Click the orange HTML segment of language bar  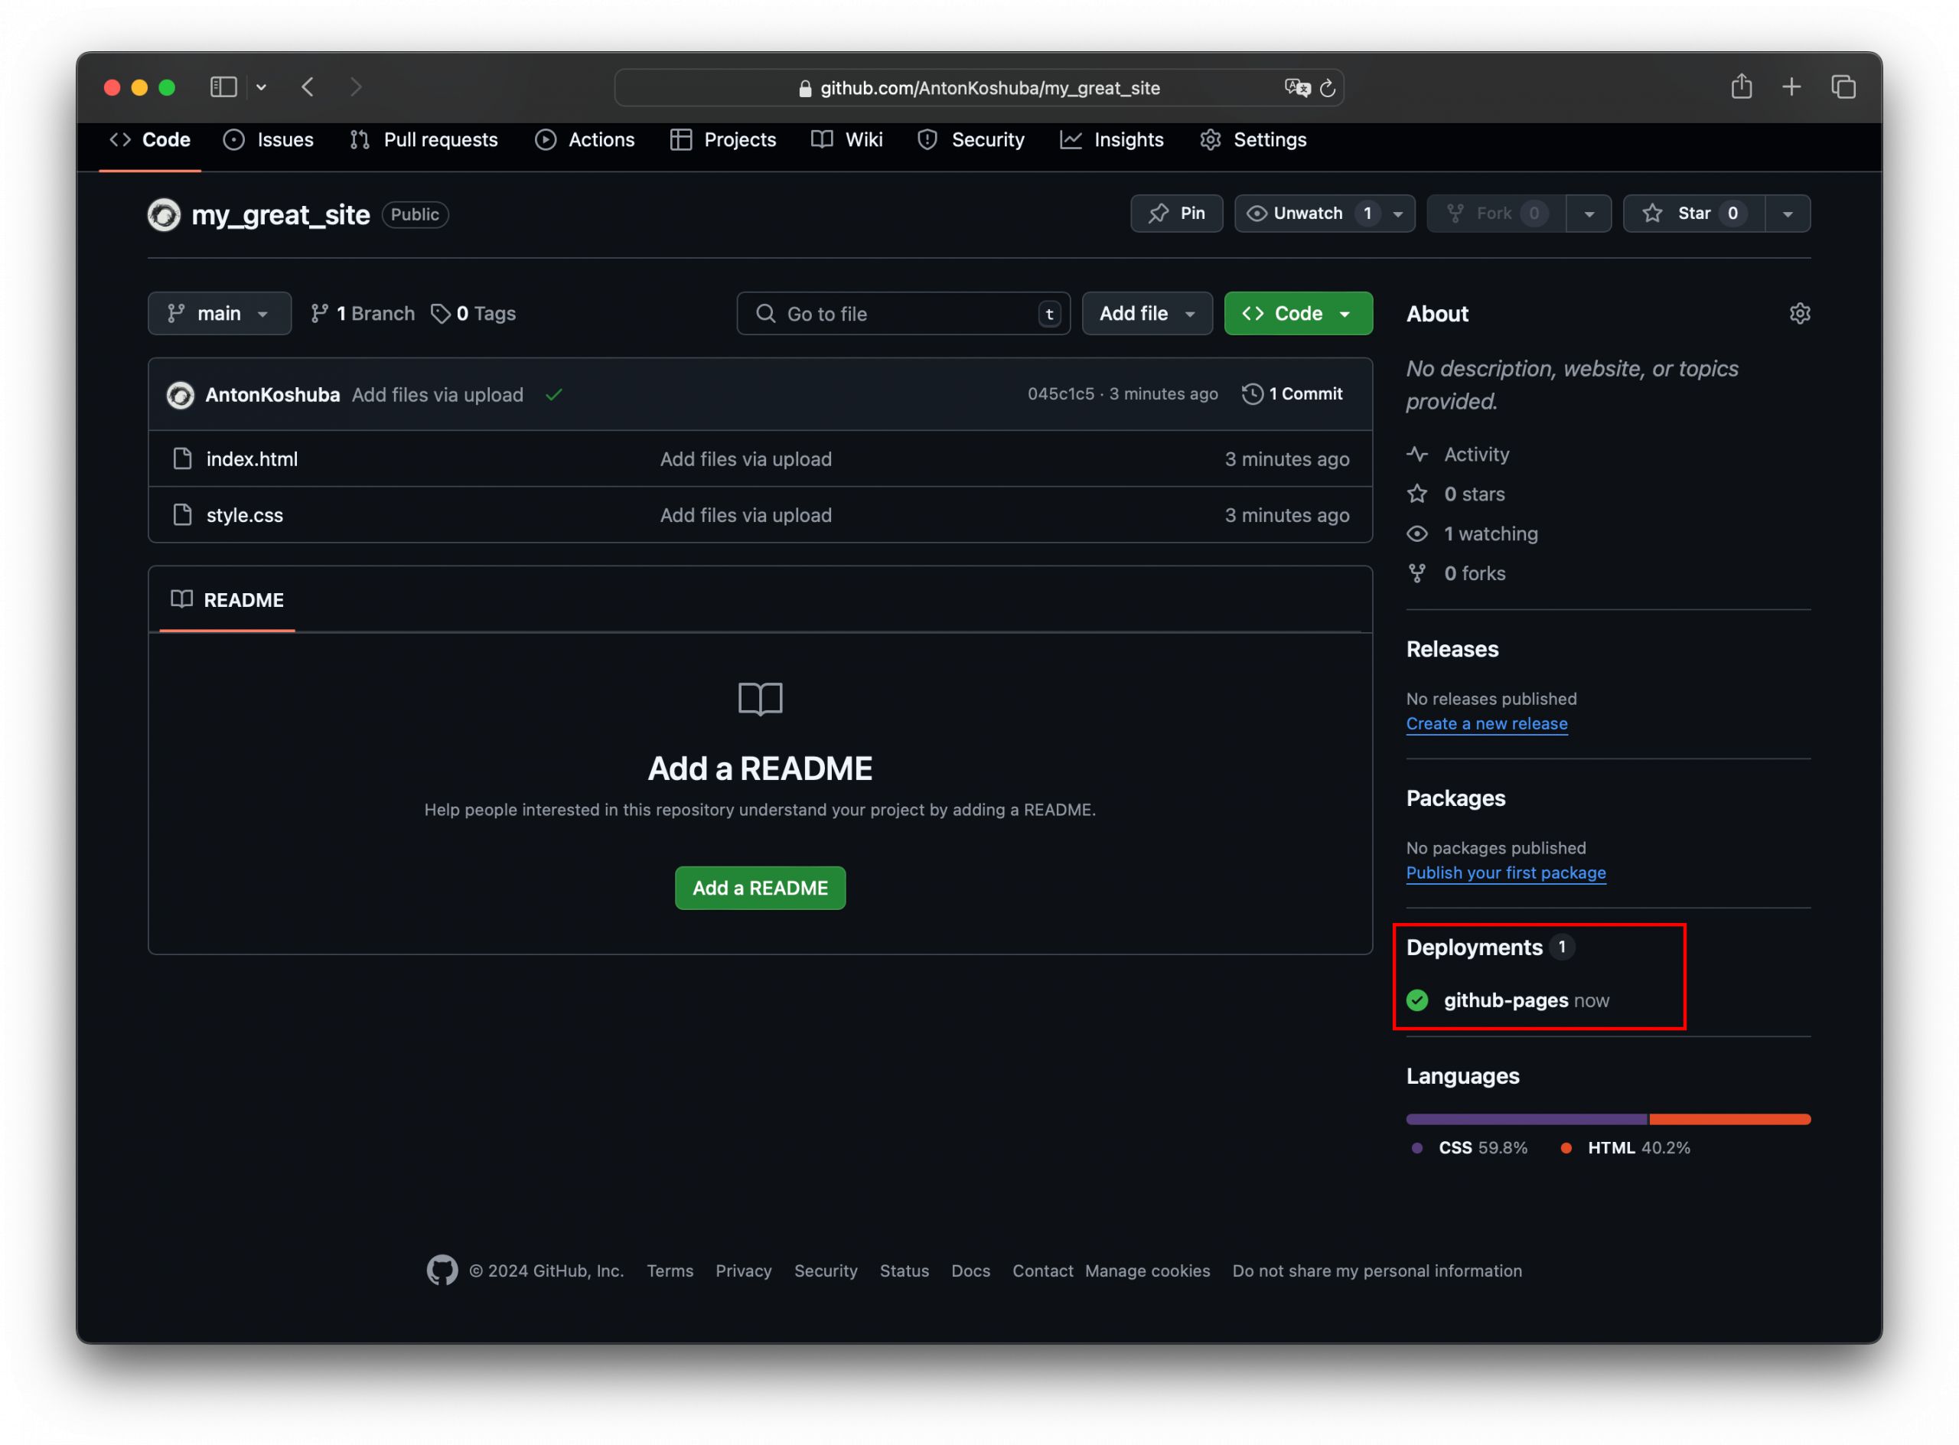coord(1729,1120)
